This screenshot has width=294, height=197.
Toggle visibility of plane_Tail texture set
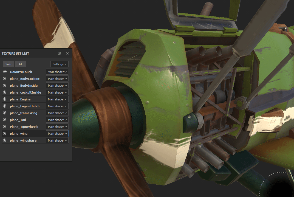point(5,120)
